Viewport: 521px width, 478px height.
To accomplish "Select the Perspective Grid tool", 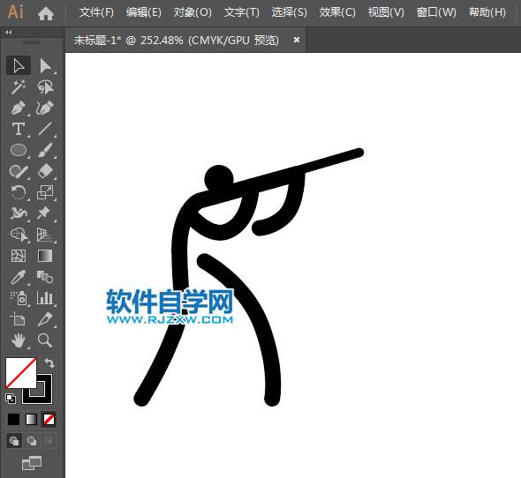I will tap(45, 235).
